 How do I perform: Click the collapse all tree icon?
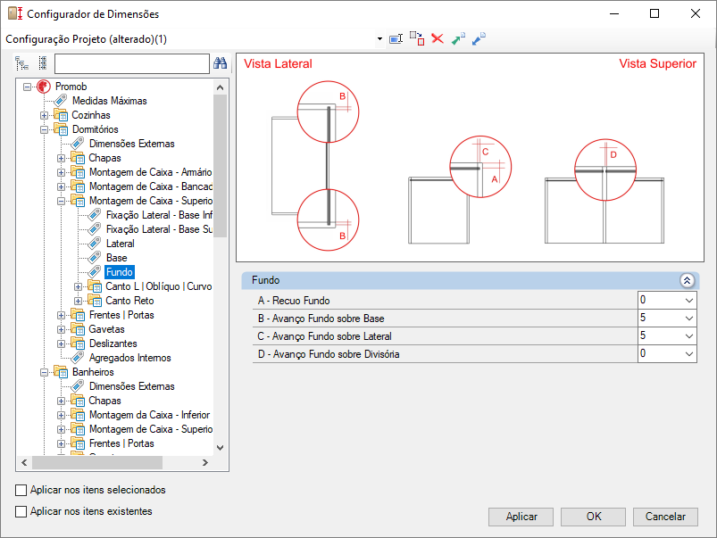[42, 63]
